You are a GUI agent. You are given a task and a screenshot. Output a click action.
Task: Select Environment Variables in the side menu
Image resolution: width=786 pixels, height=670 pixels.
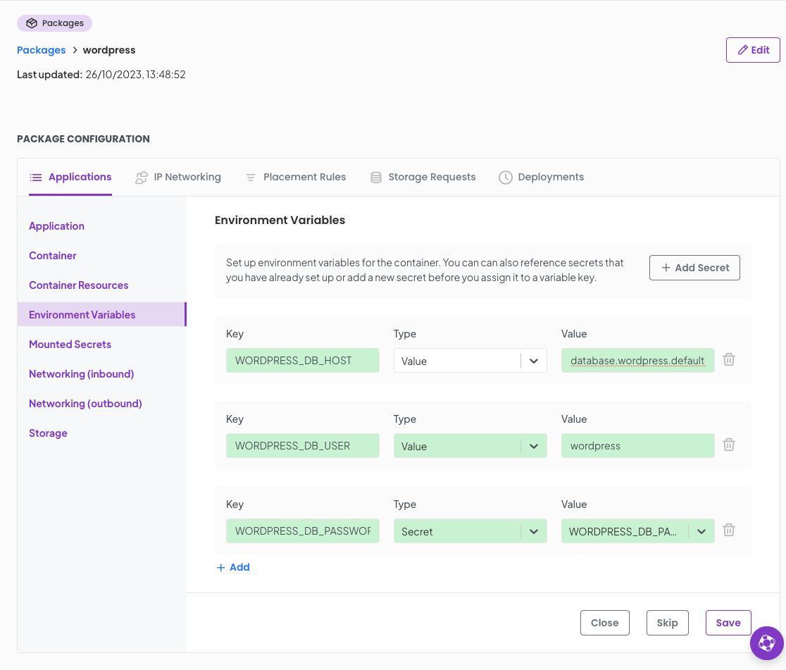point(101,314)
